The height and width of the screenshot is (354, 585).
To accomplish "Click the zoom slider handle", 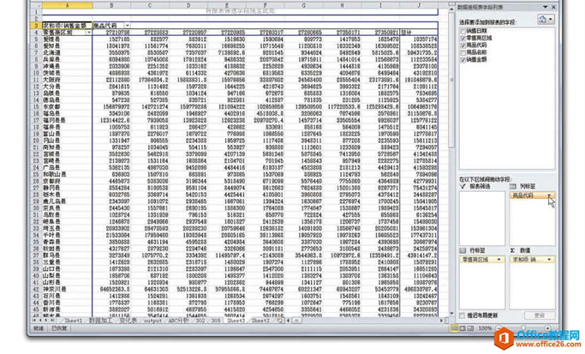I will click(x=523, y=328).
